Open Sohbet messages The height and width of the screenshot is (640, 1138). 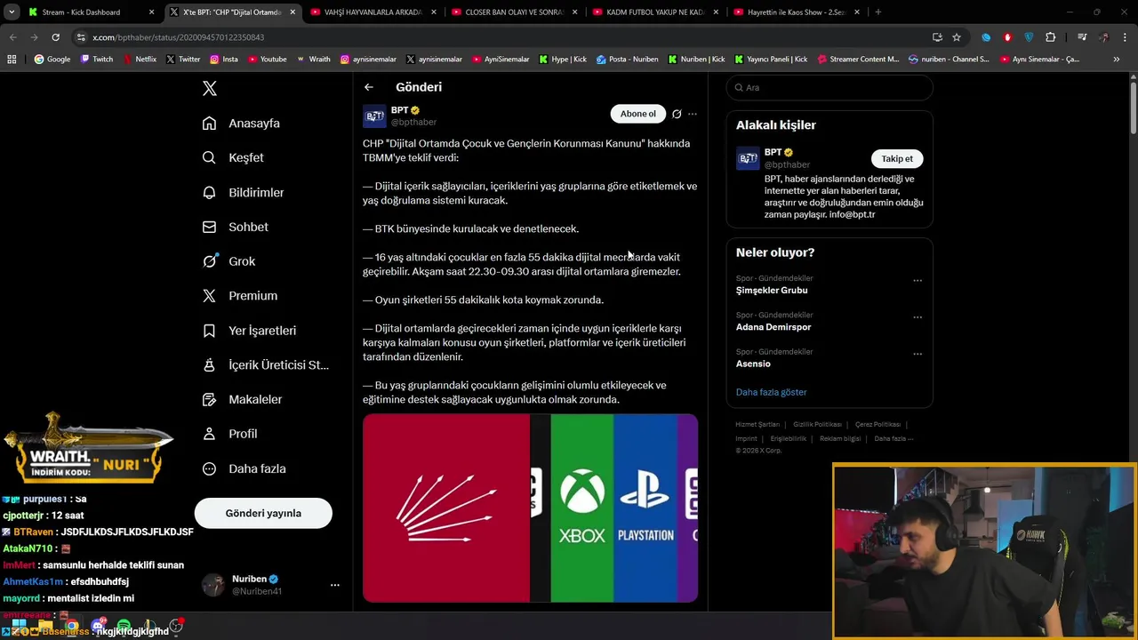coord(235,227)
